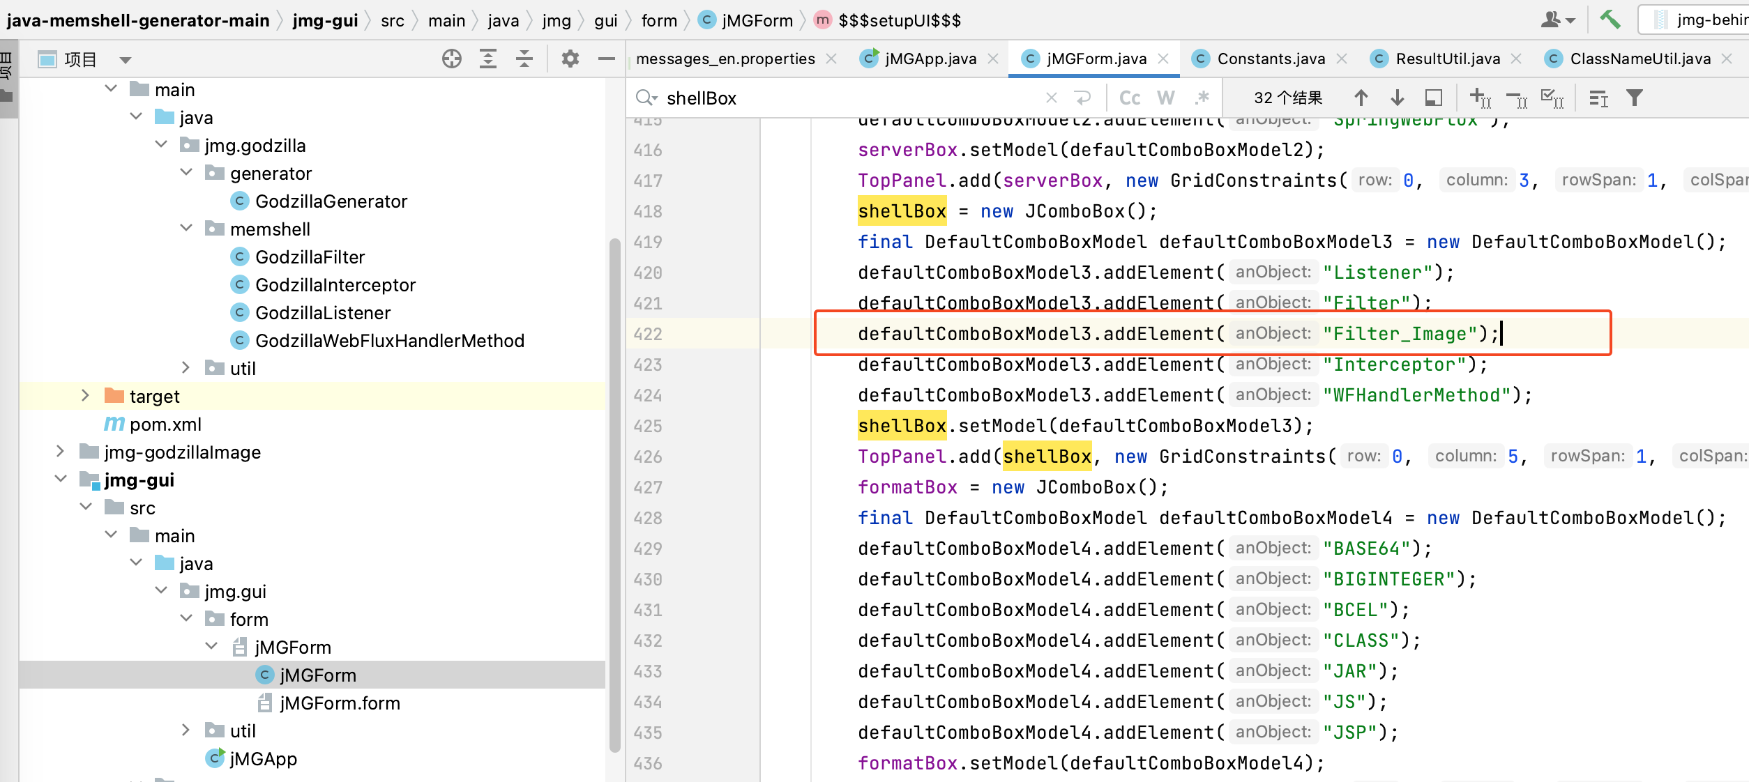
Task: Click the expand all icon in project panel
Action: coord(488,59)
